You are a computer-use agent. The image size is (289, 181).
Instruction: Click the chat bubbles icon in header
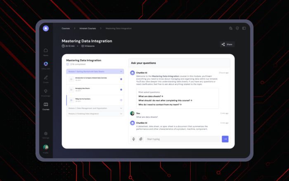coord(230,28)
